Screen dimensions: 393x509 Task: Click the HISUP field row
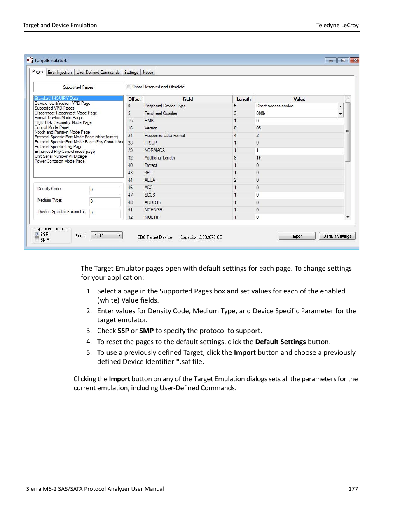pyautogui.click(x=235, y=143)
